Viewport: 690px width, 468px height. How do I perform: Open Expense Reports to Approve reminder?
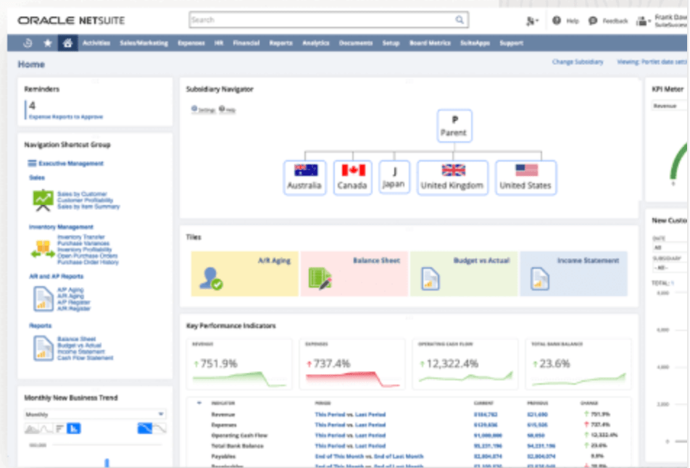(66, 117)
